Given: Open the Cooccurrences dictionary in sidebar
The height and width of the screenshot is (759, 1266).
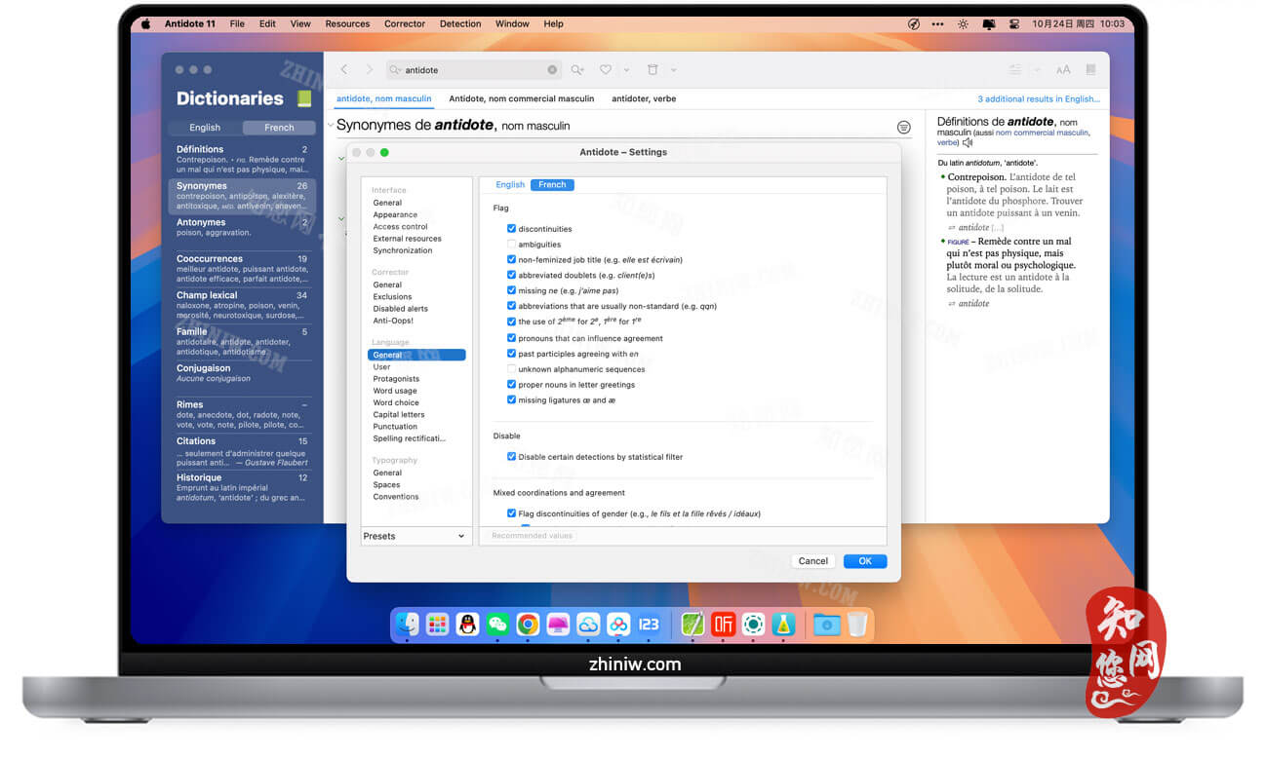Looking at the screenshot, I should pos(242,269).
